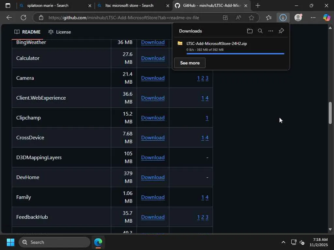Click the scrollbar down arrow

[330, 229]
